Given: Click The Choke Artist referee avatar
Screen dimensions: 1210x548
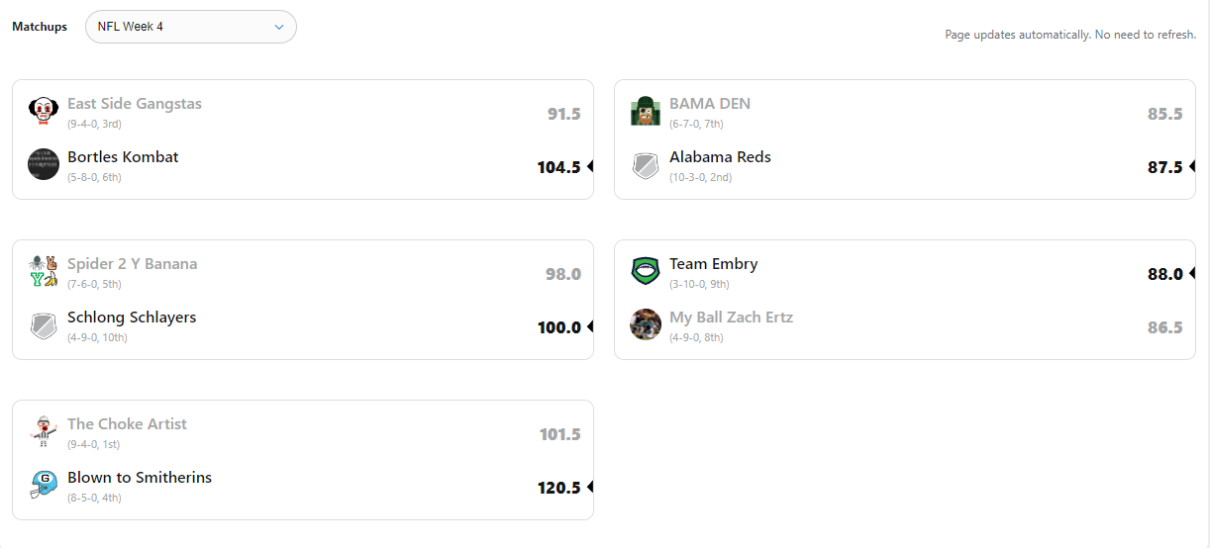Looking at the screenshot, I should point(44,431).
